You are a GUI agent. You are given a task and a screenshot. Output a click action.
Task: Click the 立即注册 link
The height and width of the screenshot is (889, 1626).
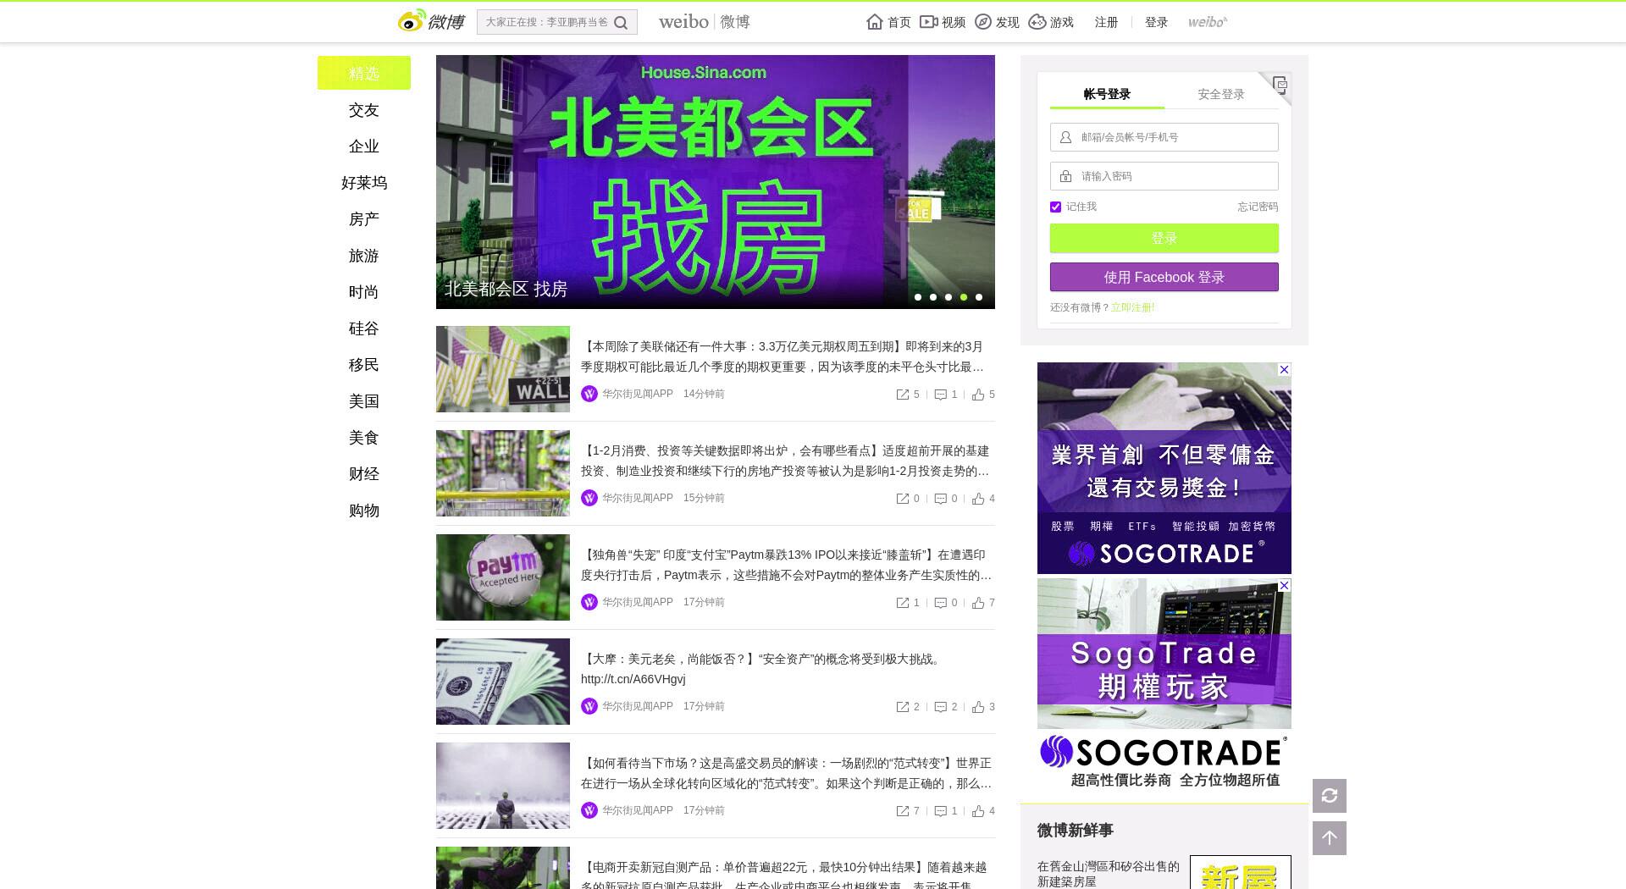[x=1133, y=307]
